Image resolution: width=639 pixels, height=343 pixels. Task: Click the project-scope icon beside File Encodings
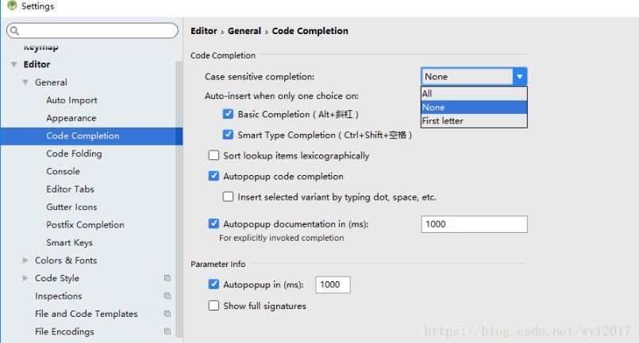pos(167,332)
